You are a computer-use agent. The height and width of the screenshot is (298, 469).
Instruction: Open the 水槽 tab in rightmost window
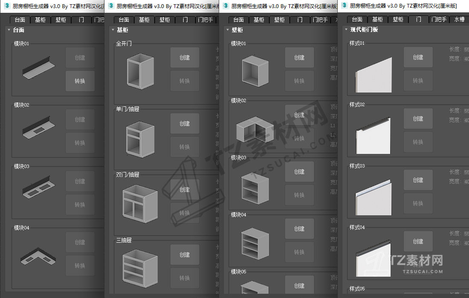tap(460, 20)
